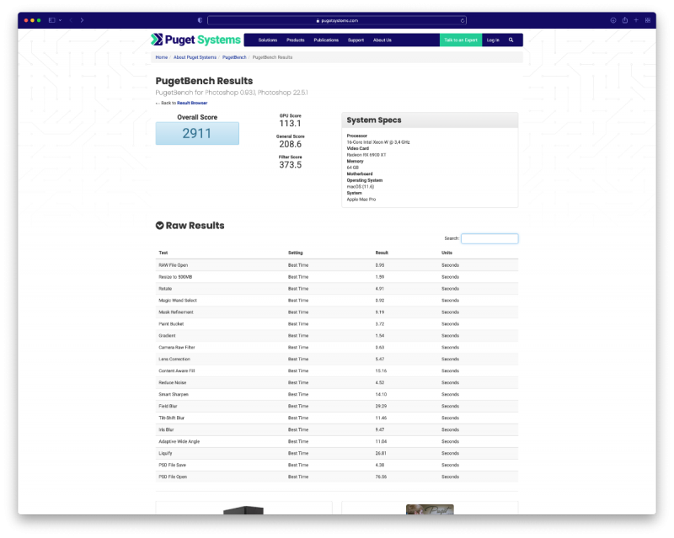Viewport: 674px width, 538px height.
Task: Open the Safari downloads icon
Action: pos(613,20)
